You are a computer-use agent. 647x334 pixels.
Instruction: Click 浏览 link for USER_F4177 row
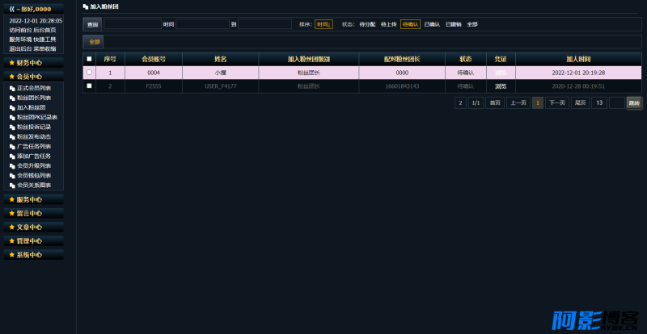[x=501, y=86]
